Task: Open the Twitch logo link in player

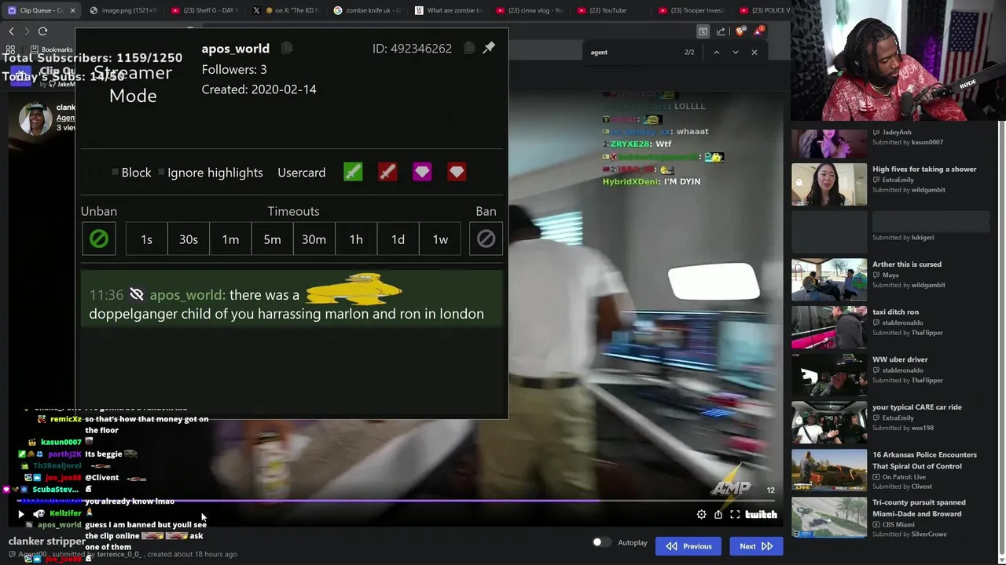Action: coord(761,515)
